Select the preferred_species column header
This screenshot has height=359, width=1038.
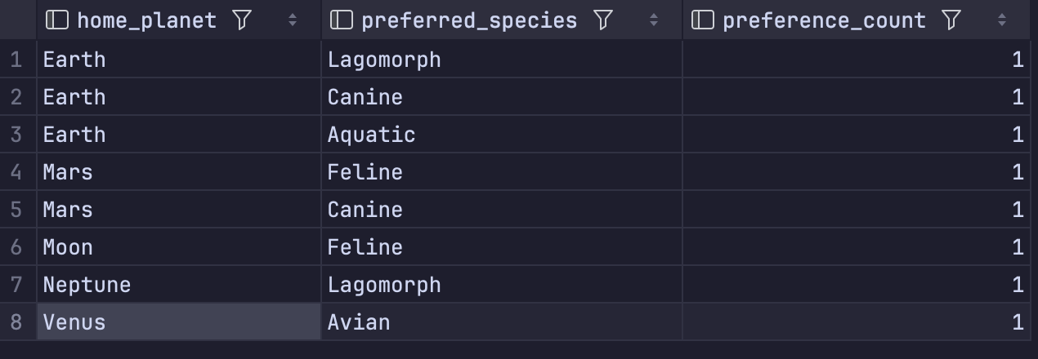coord(502,20)
